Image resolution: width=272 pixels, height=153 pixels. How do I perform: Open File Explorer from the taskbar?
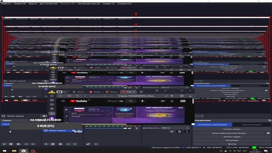point(14,151)
